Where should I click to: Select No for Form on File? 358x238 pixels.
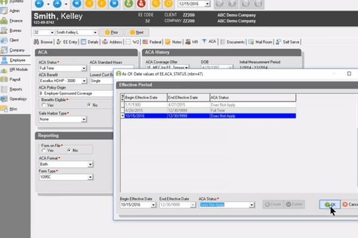(69, 151)
